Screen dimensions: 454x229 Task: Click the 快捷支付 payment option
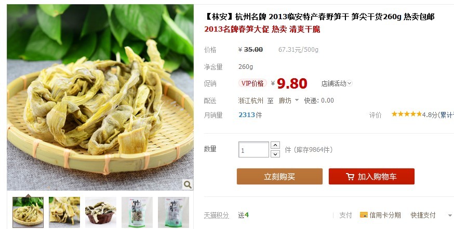point(423,215)
